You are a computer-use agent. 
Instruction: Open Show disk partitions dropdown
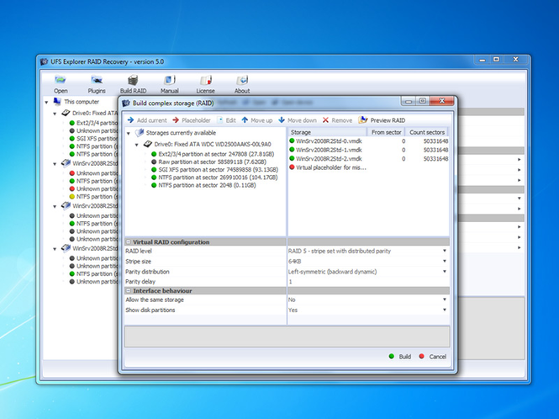[445, 310]
